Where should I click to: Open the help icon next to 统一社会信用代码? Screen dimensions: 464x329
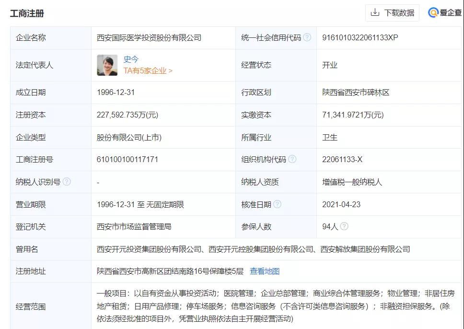[x=307, y=37]
